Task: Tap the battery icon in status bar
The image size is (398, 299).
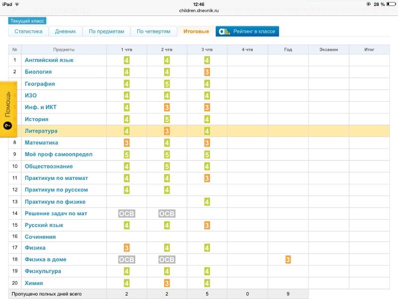Action: coord(391,4)
